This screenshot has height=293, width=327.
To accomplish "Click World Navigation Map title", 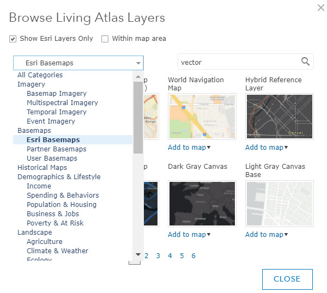I will tap(196, 84).
